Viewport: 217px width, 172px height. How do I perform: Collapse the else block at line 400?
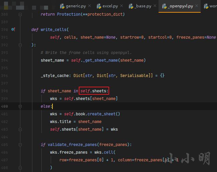pos(20,106)
